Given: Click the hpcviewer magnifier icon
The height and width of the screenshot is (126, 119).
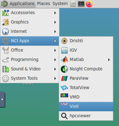Looking at the screenshot, I should click(x=64, y=116).
